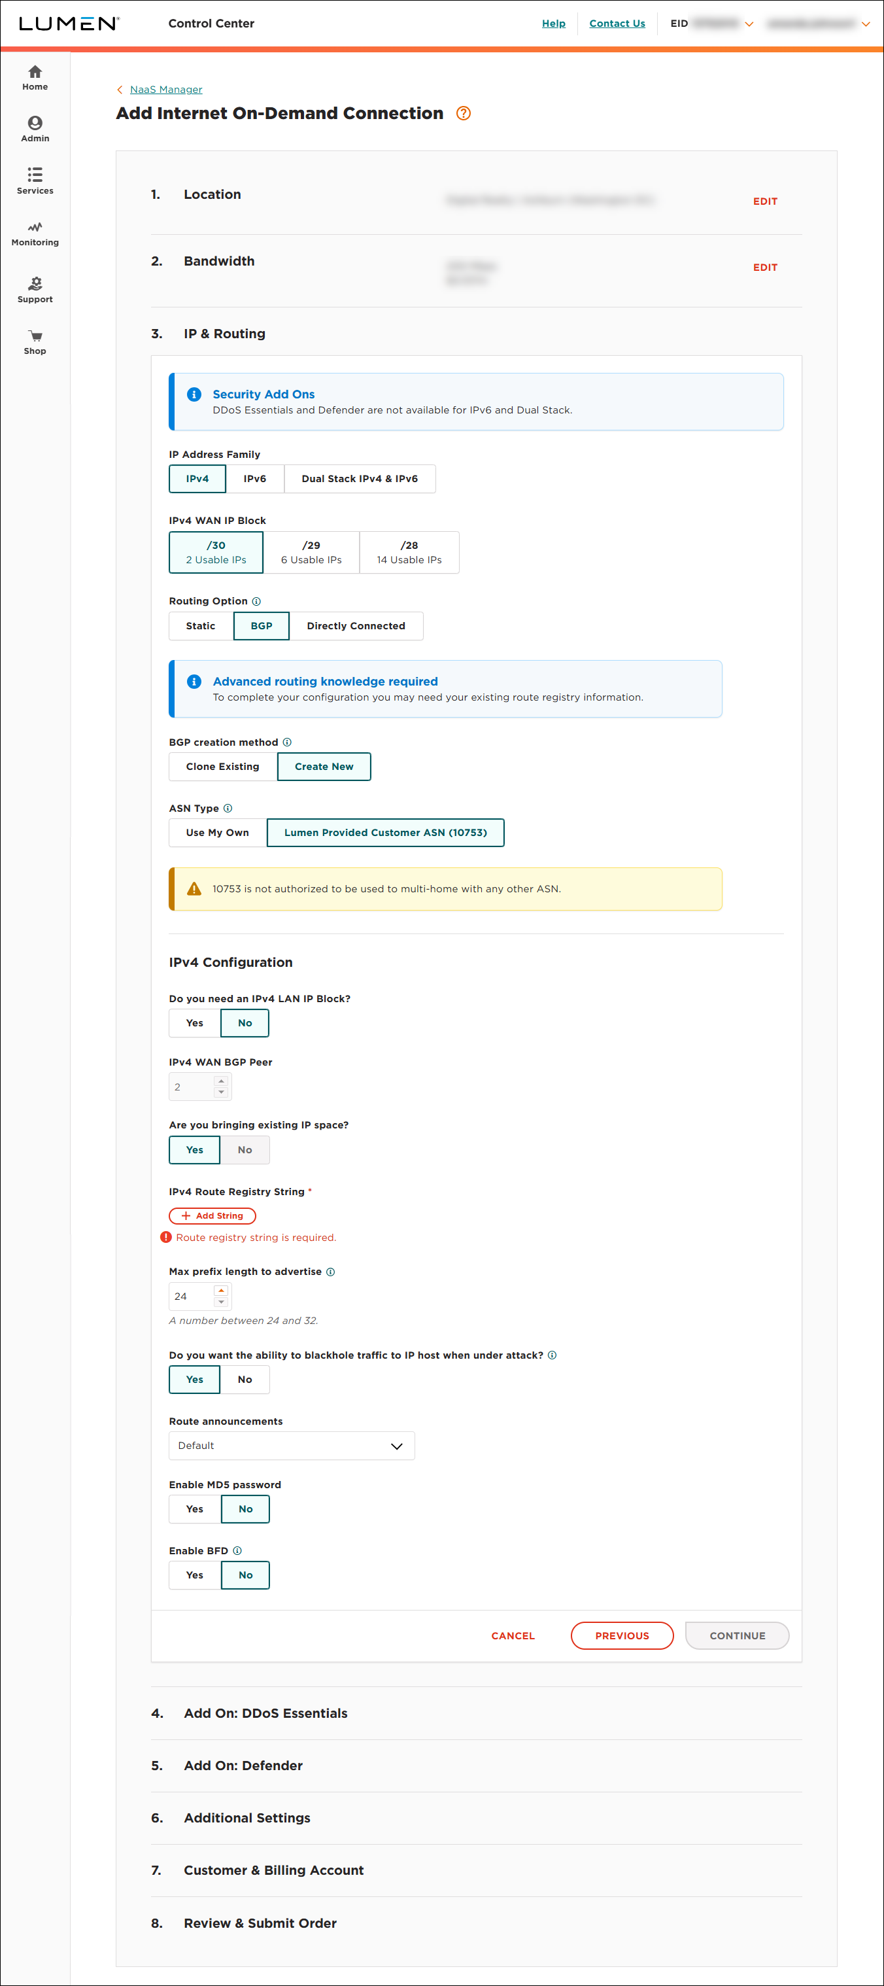
Task: Open the Shop cart icon
Action: click(x=35, y=336)
